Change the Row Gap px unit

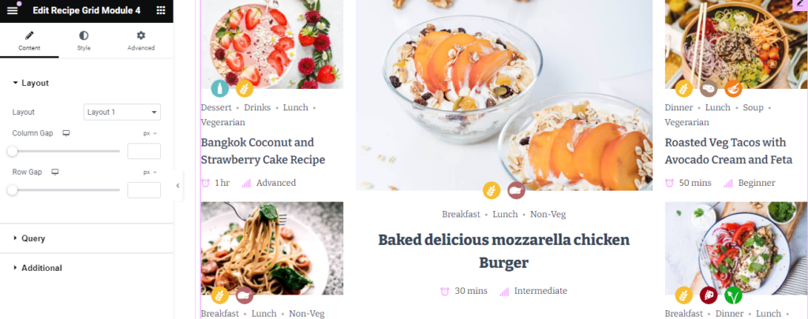[150, 172]
